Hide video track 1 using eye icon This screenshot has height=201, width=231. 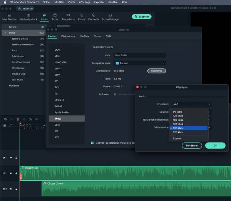point(11,158)
